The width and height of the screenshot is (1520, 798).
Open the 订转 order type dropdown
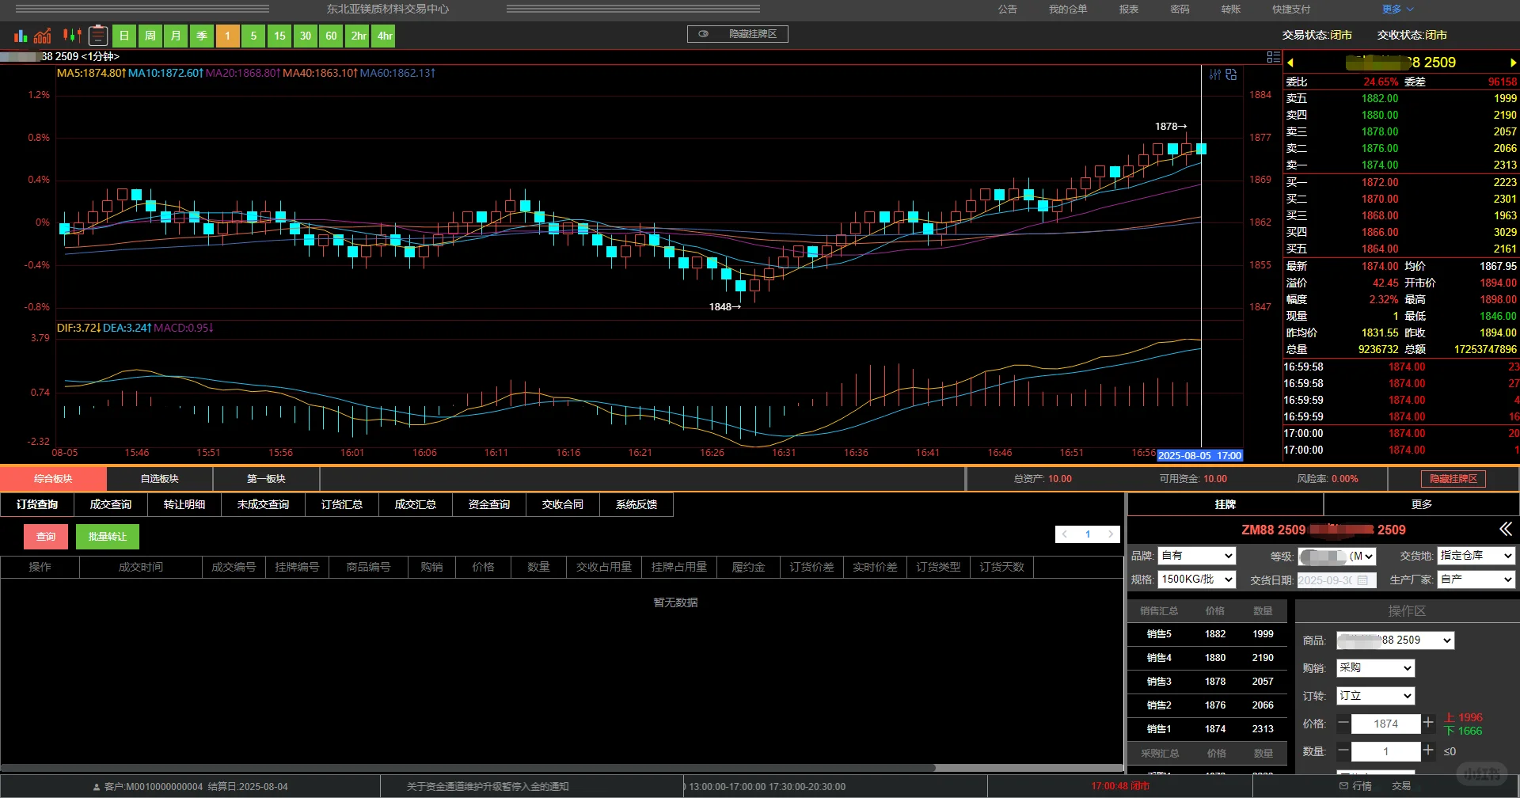point(1375,696)
